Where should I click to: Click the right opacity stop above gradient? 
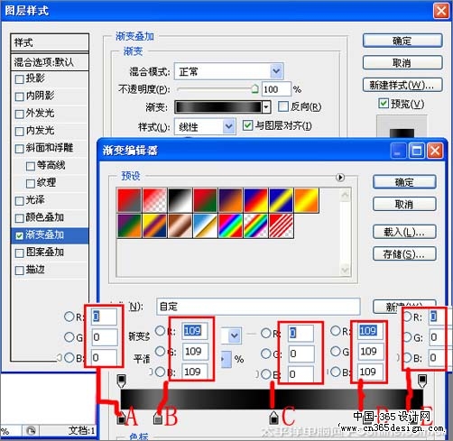click(x=422, y=381)
